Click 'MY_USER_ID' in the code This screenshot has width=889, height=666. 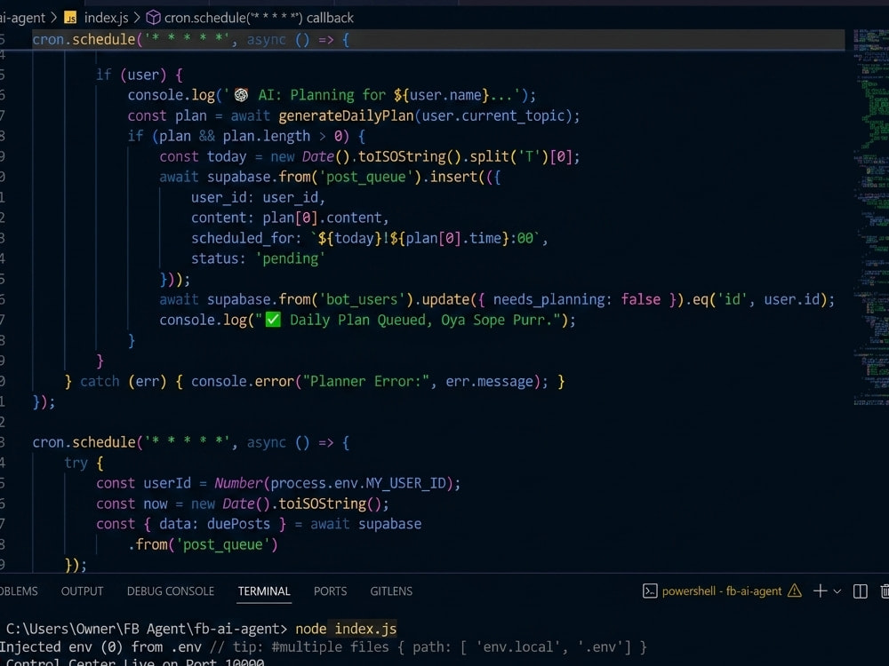click(405, 483)
